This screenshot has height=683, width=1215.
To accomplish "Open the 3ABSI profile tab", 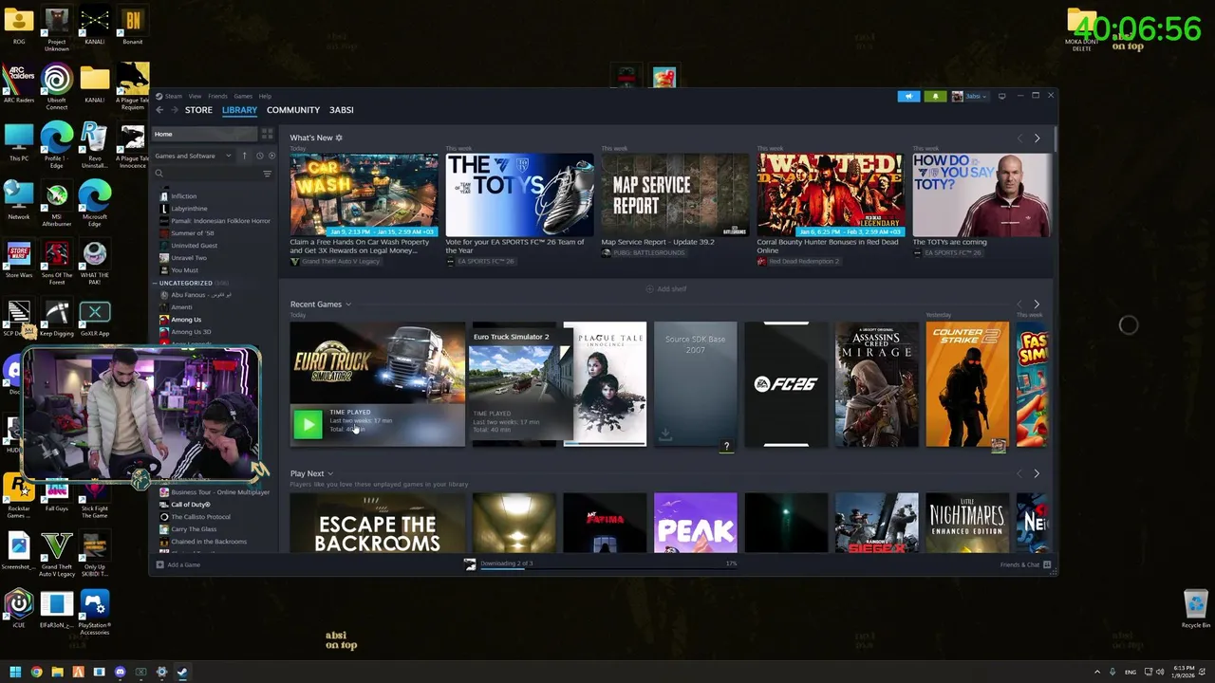I will tap(342, 110).
